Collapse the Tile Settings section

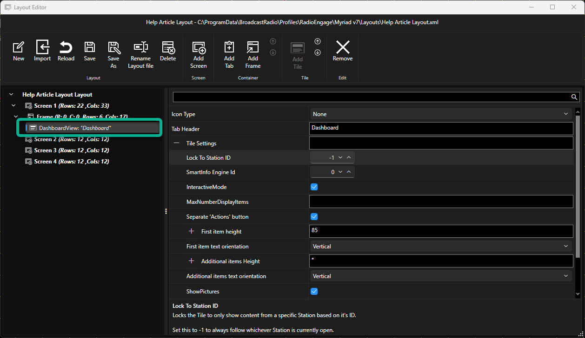tap(176, 143)
